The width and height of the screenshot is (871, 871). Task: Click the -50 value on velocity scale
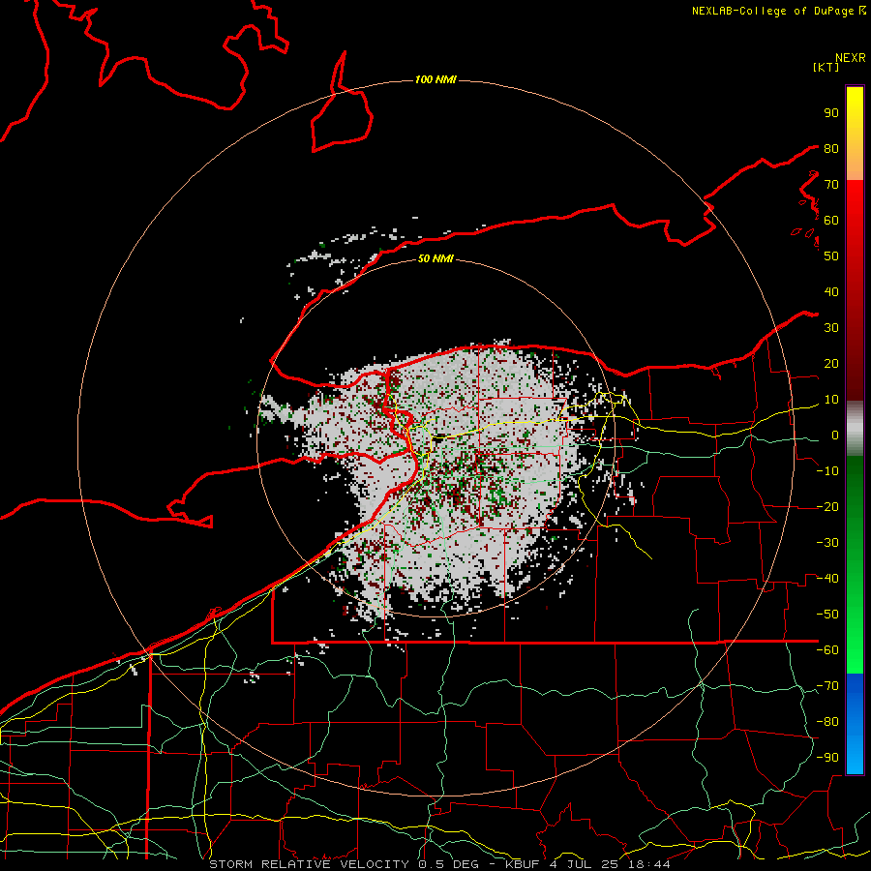coord(827,615)
